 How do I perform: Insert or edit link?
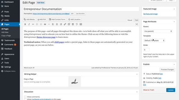coord(65,24)
